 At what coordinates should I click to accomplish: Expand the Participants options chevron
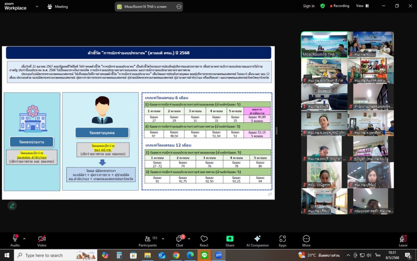[163, 238]
